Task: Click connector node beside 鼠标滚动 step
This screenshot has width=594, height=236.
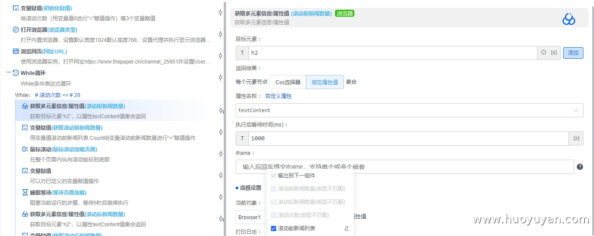Action: coord(220,154)
